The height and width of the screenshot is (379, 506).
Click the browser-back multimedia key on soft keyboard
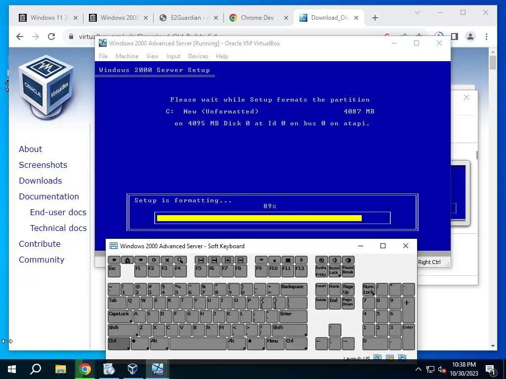point(114,260)
